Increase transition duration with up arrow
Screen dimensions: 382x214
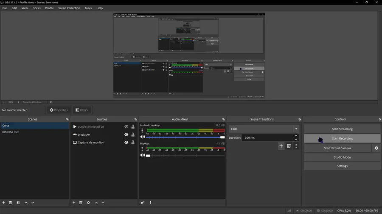(x=296, y=136)
